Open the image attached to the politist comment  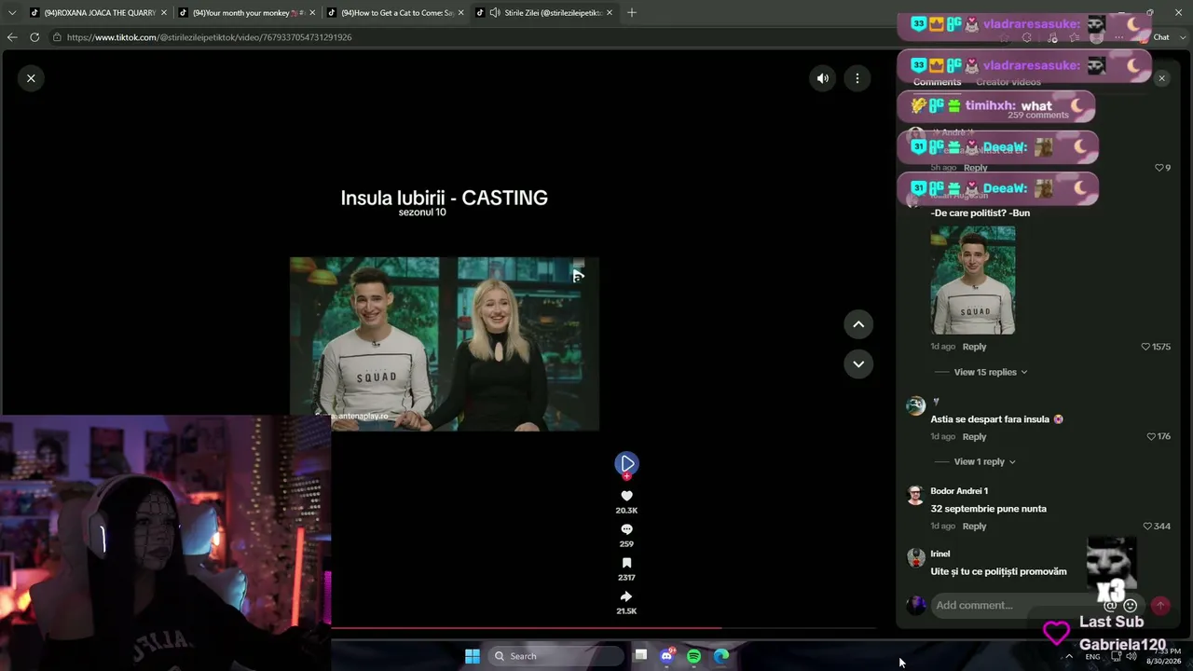click(x=973, y=280)
